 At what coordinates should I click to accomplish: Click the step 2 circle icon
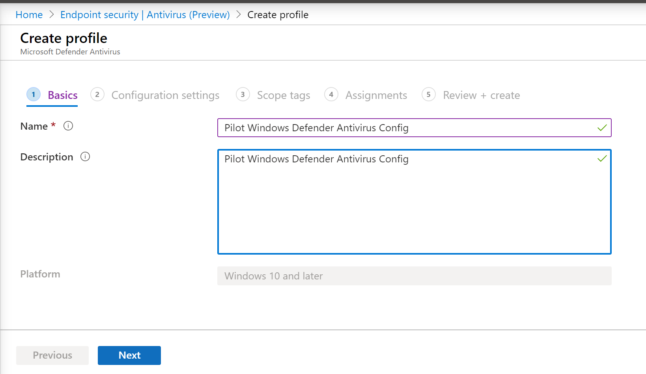97,95
